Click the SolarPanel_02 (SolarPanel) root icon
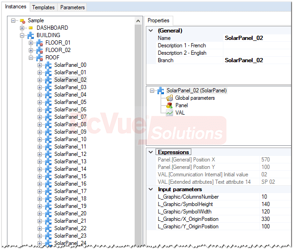Viewport: 293px width, 252px height. (161, 90)
